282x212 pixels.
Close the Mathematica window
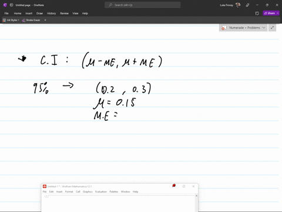[193, 186]
